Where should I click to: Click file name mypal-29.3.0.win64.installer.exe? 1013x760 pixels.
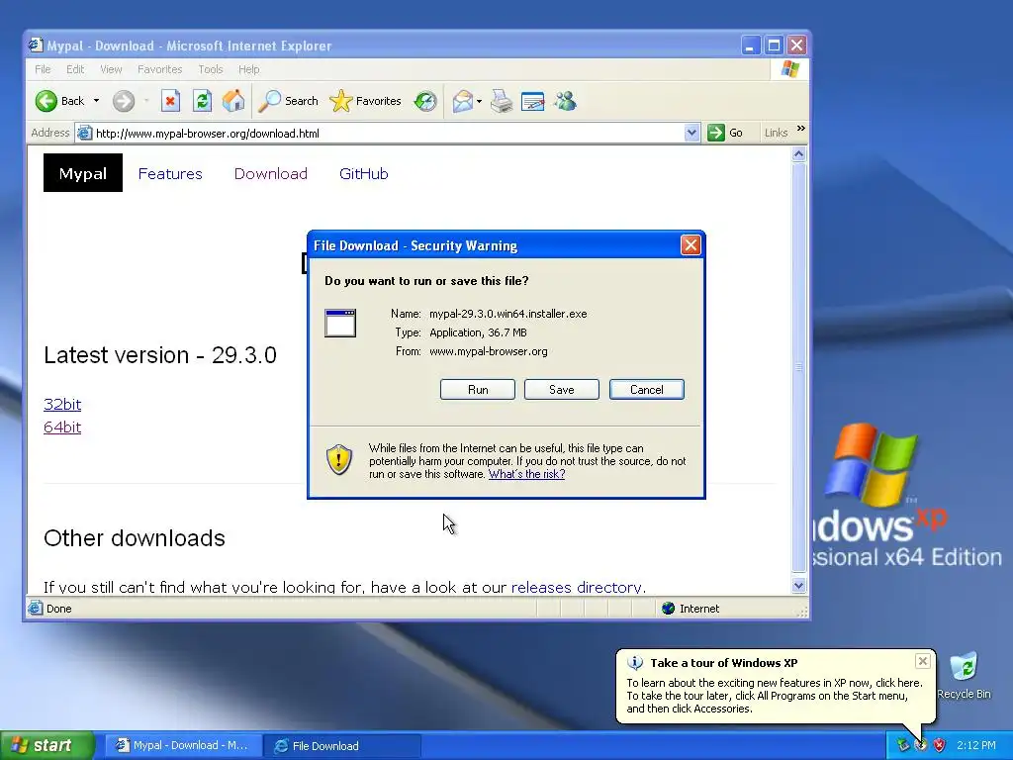507,314
